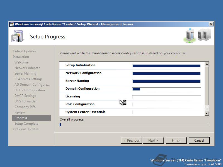Click the Finish button

[x=176, y=141]
